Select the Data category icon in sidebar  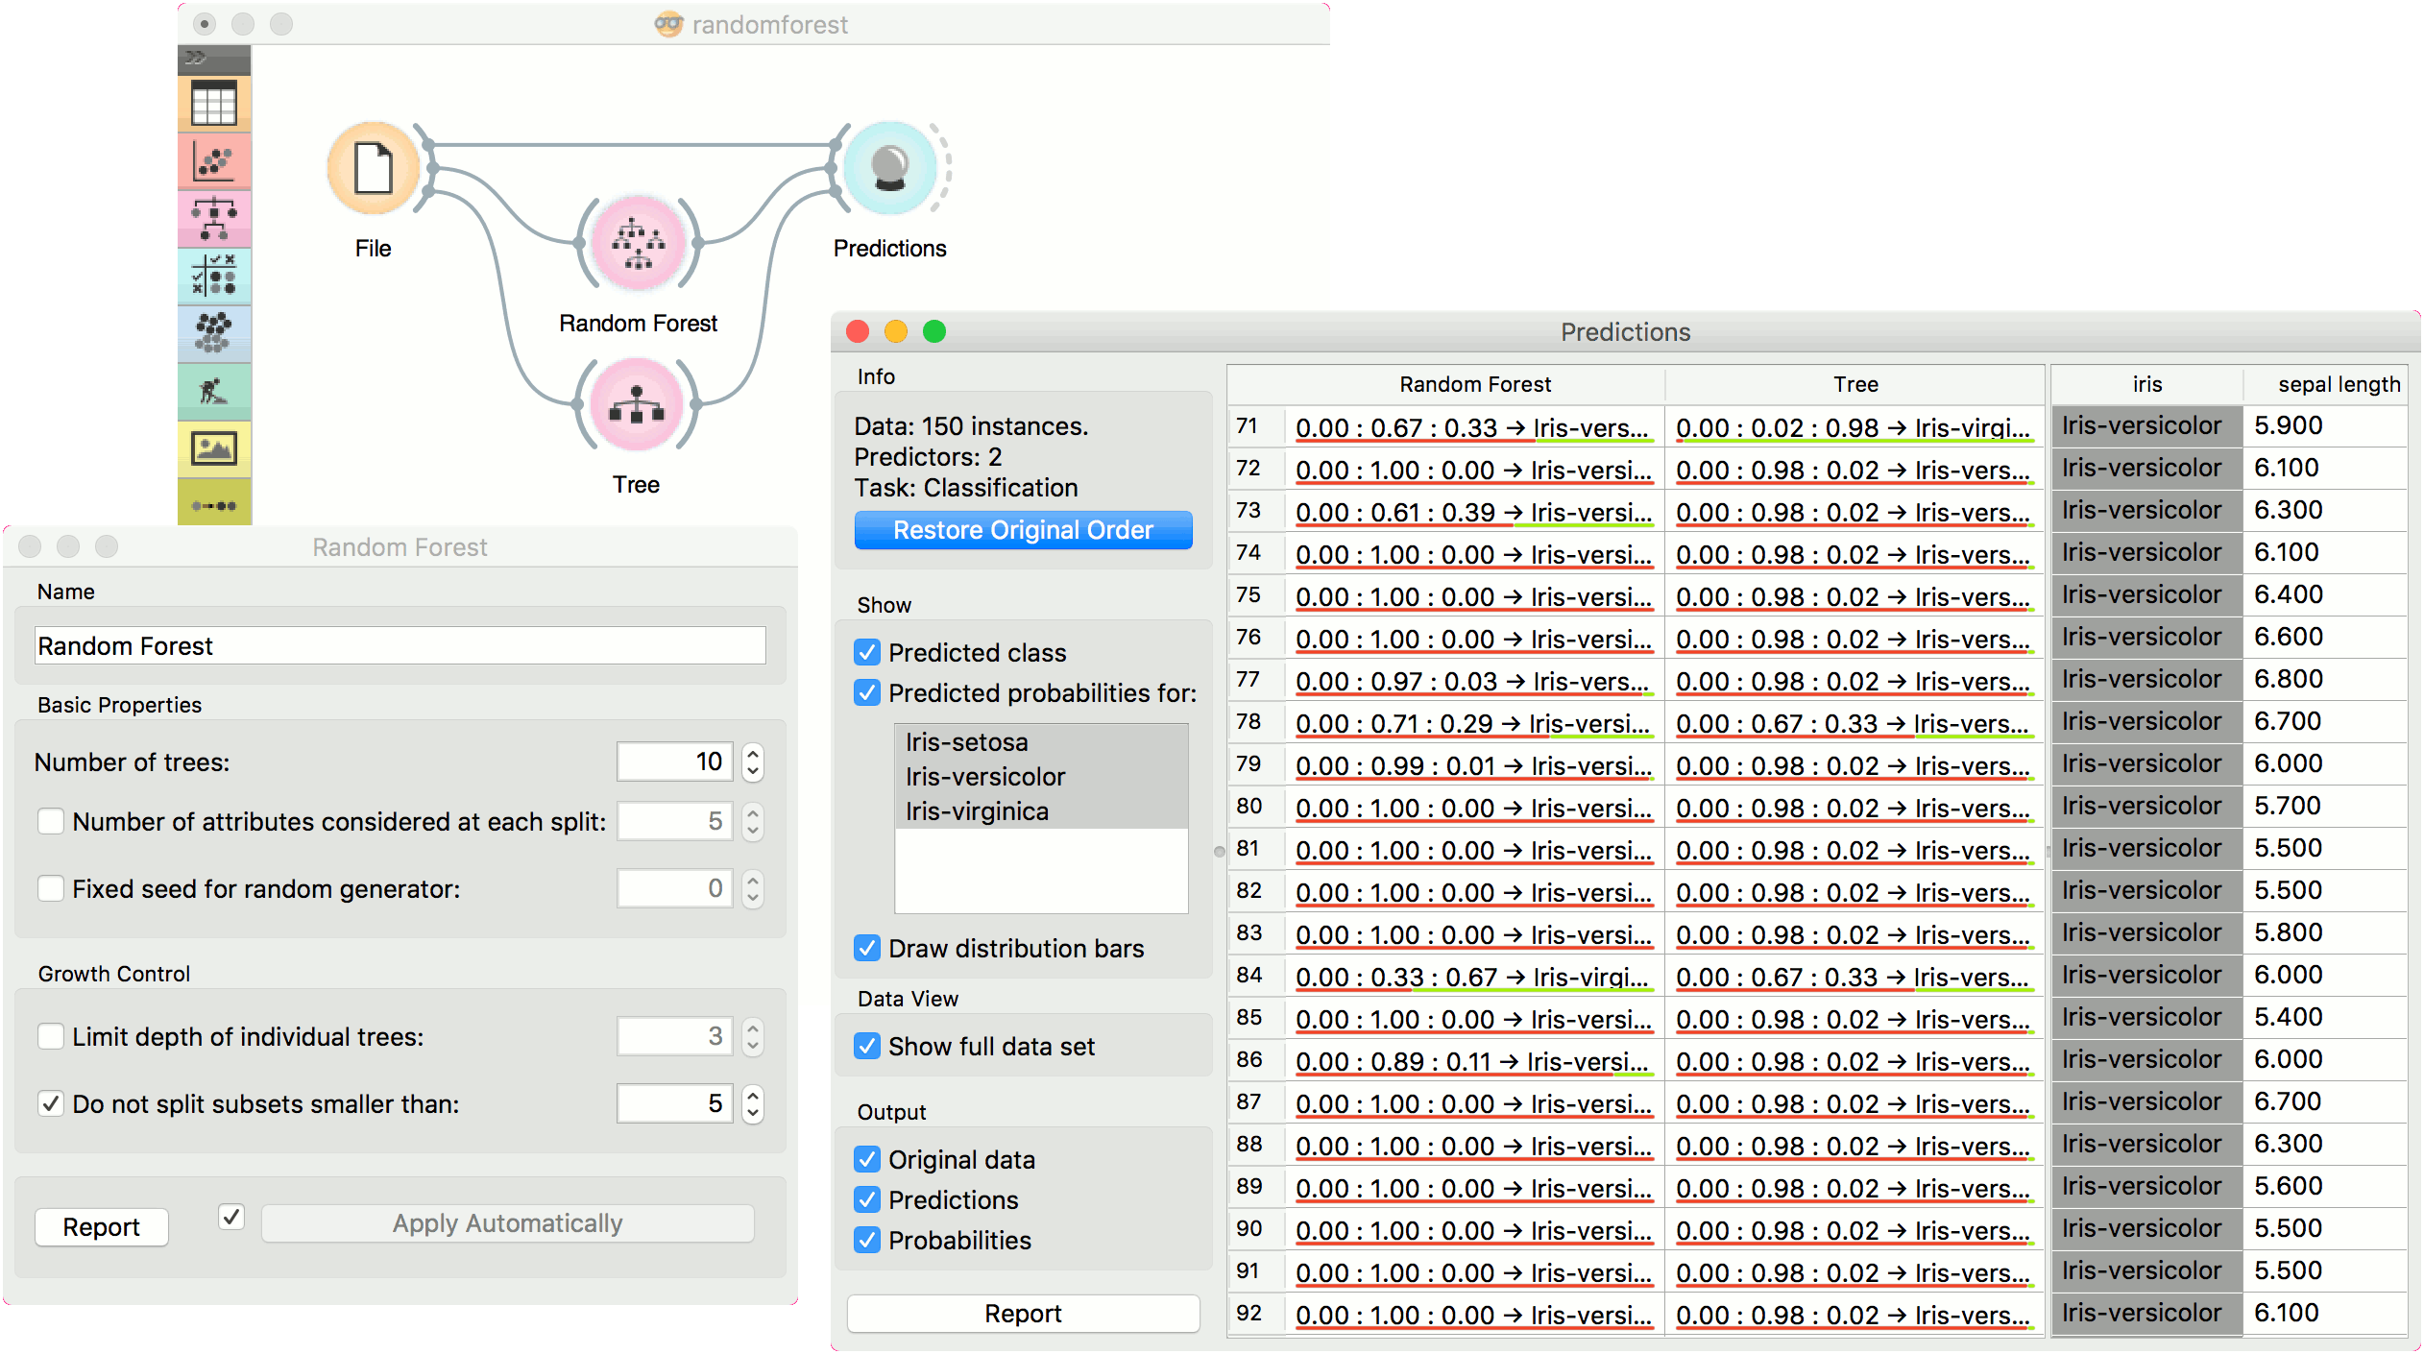click(x=213, y=104)
